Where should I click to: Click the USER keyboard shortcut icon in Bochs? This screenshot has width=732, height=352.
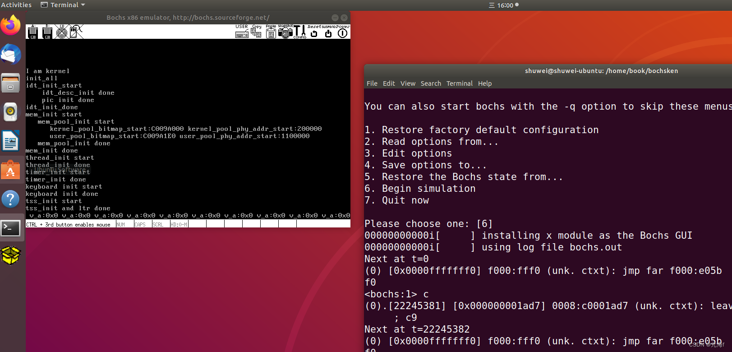coord(242,32)
